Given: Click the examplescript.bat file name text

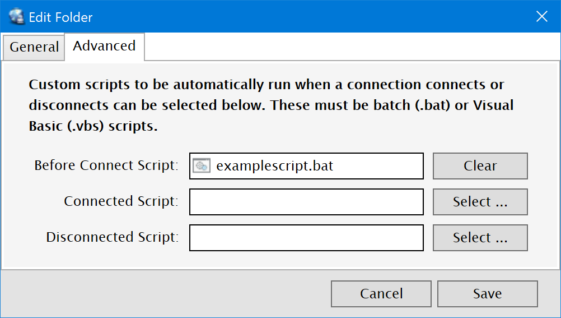Looking at the screenshot, I should pyautogui.click(x=275, y=166).
